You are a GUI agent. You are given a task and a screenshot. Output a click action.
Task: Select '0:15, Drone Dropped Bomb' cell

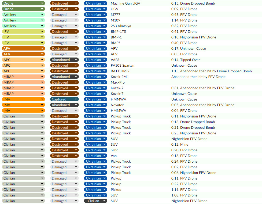pos(193,3)
